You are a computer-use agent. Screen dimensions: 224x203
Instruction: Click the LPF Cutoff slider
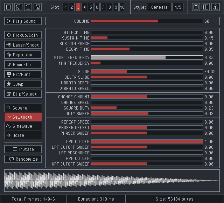coord(147,141)
